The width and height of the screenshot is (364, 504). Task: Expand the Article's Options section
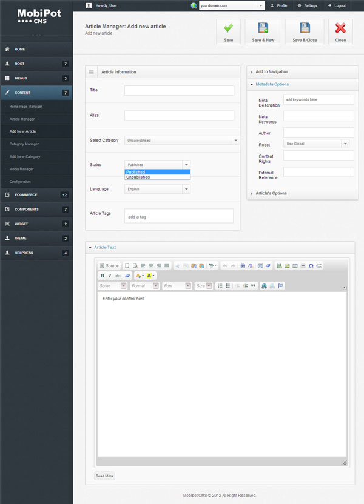coord(303,193)
